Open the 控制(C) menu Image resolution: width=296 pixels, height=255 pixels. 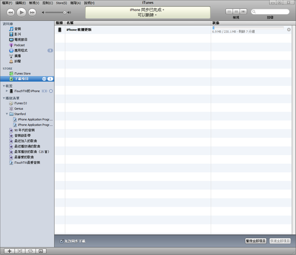(48, 3)
